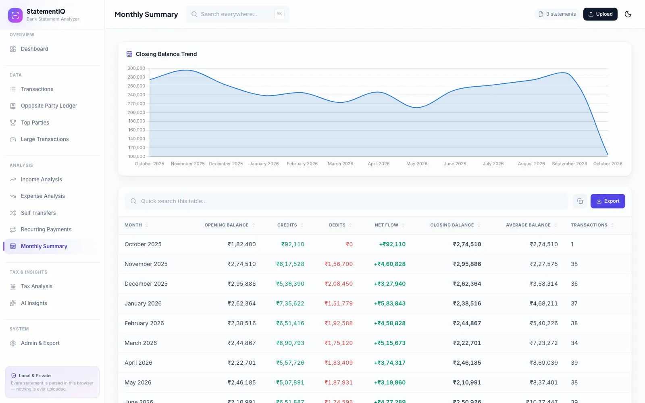The image size is (645, 403).
Task: Click the Closing Balance Trend calendar icon
Action: pyautogui.click(x=129, y=54)
